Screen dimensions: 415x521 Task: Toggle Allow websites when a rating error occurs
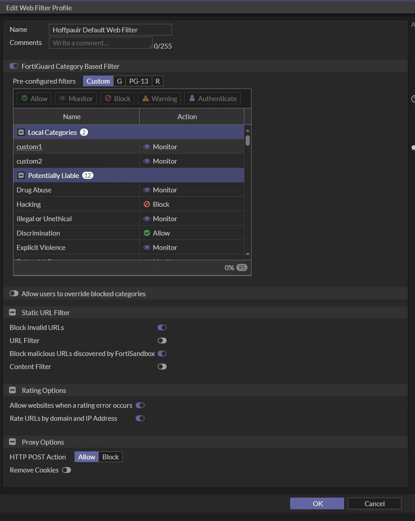tap(140, 405)
